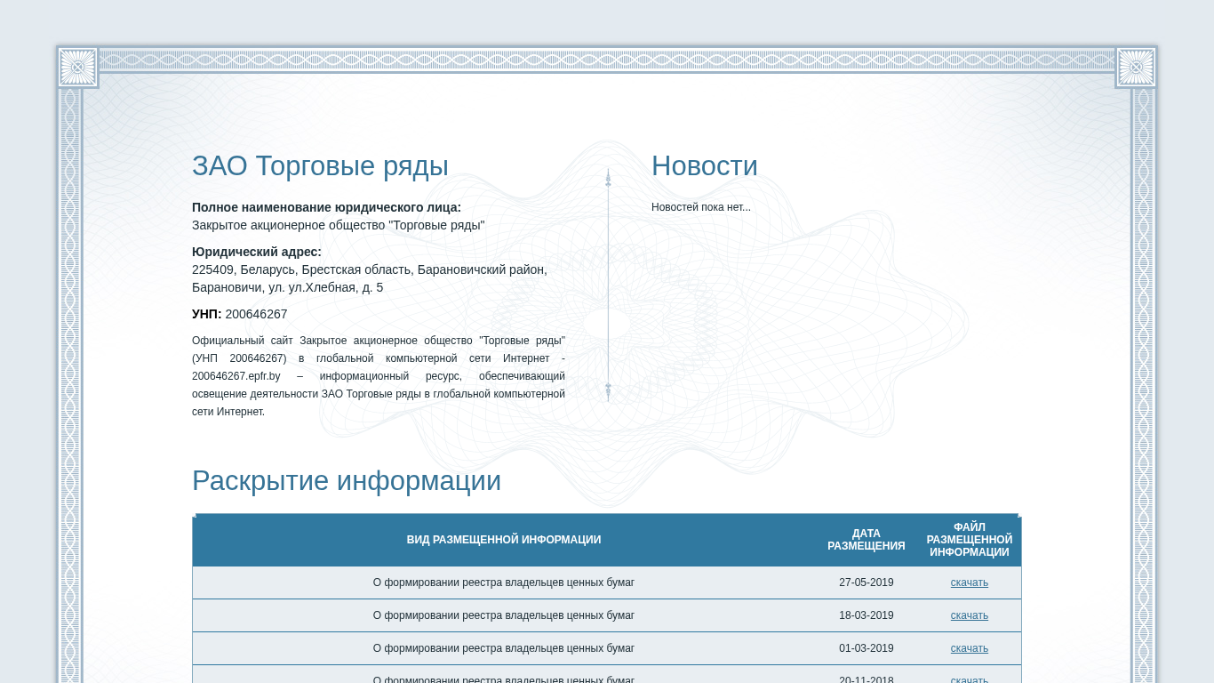Click the "Юридический адрес:" label
The image size is (1214, 683).
tap(256, 252)
